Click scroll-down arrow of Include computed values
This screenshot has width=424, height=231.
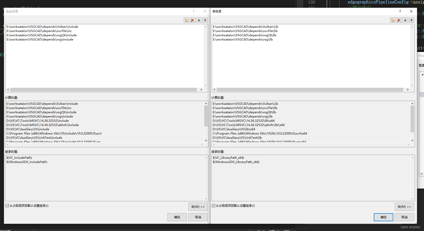pyautogui.click(x=206, y=140)
